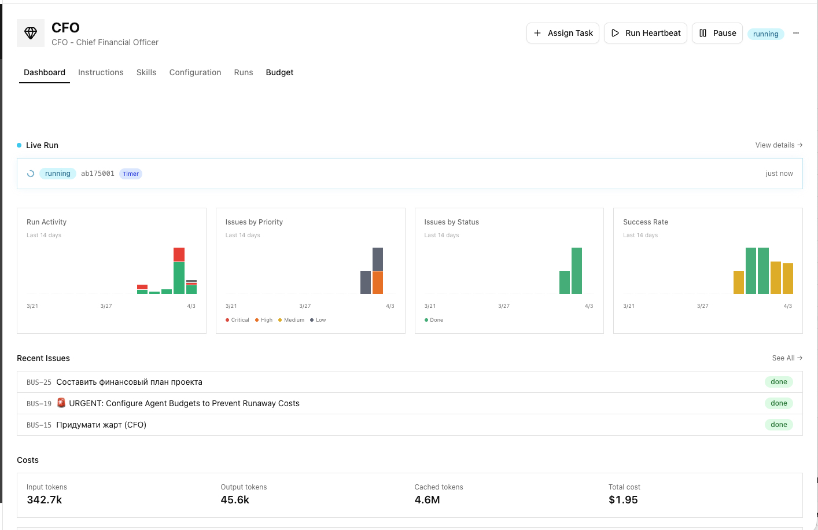Switch to the Budget tab
The image size is (818, 530).
pos(279,72)
